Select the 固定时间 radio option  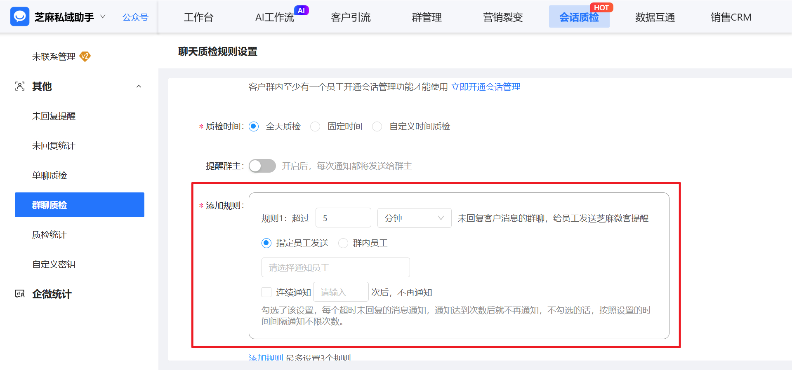coord(315,126)
